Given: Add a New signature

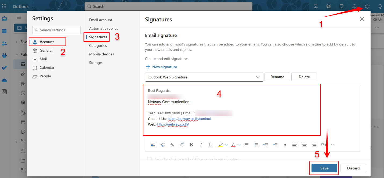Looking at the screenshot, I should (x=161, y=67).
